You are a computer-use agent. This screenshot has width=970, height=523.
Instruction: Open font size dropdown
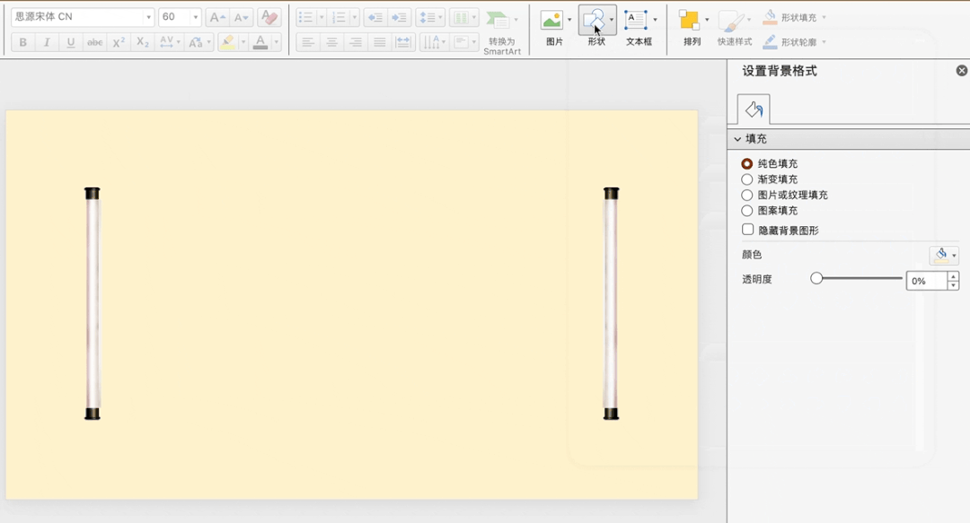coord(196,17)
